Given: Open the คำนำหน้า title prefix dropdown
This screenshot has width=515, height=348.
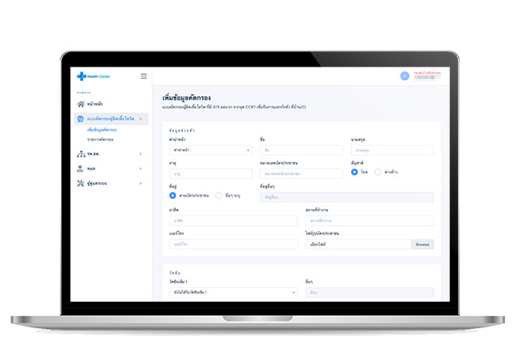Looking at the screenshot, I should click(x=210, y=151).
